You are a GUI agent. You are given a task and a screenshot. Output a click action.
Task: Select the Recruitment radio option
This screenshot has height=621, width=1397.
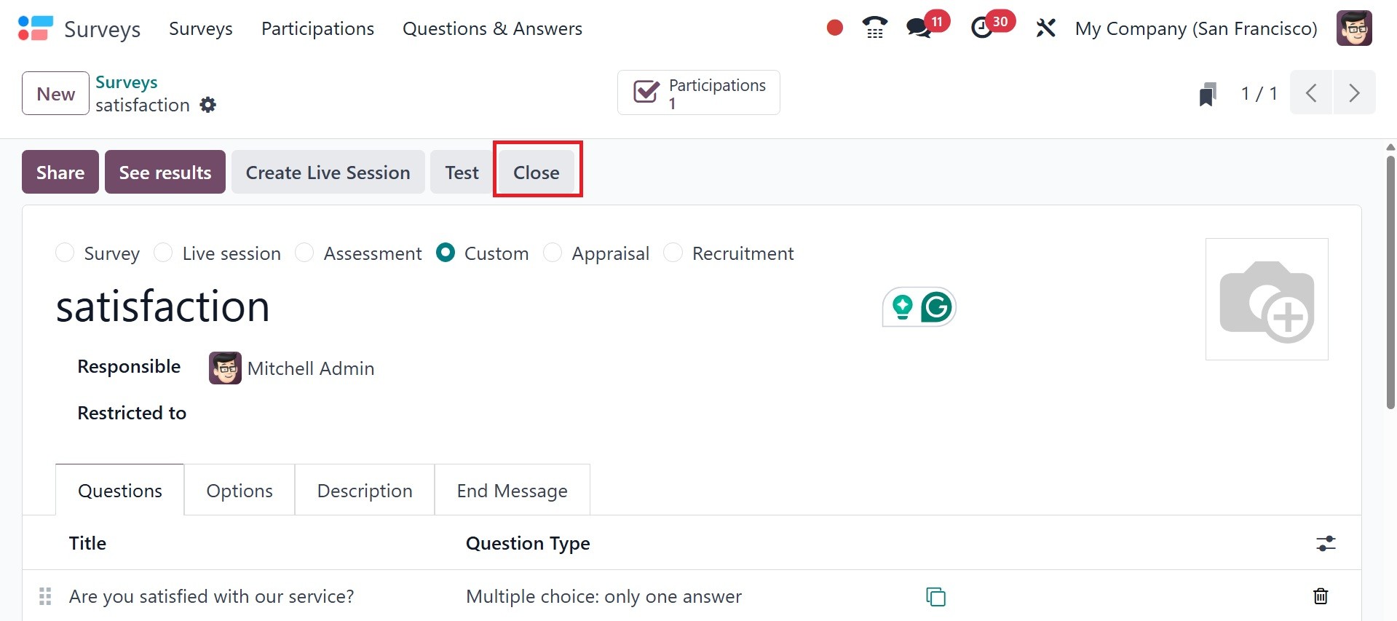(x=673, y=253)
